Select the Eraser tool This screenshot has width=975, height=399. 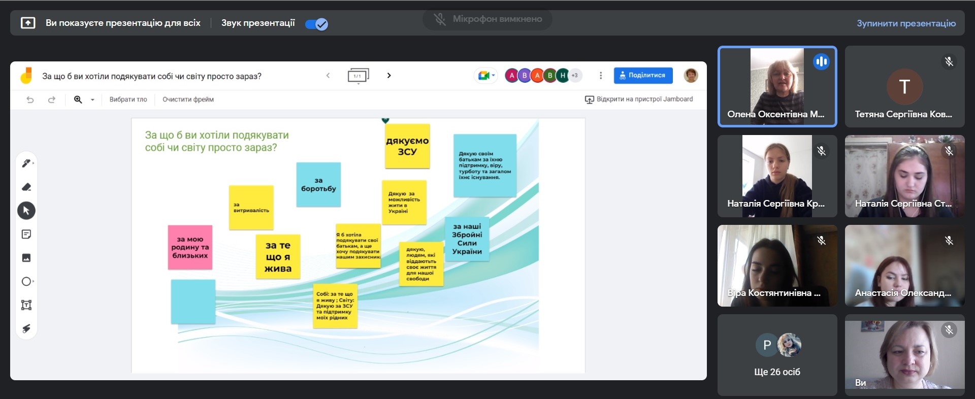click(26, 187)
